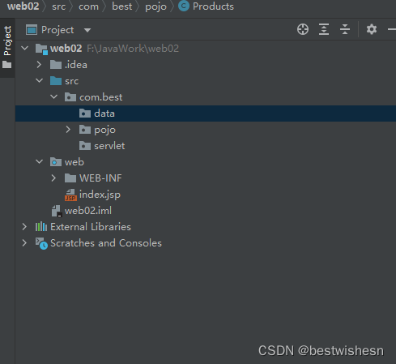Toggle the vertical Project sidebar tab
The width and height of the screenshot is (396, 364).
[x=7, y=41]
